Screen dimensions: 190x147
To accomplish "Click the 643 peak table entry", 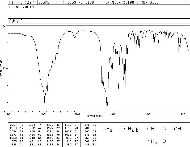I will tap(87, 135).
